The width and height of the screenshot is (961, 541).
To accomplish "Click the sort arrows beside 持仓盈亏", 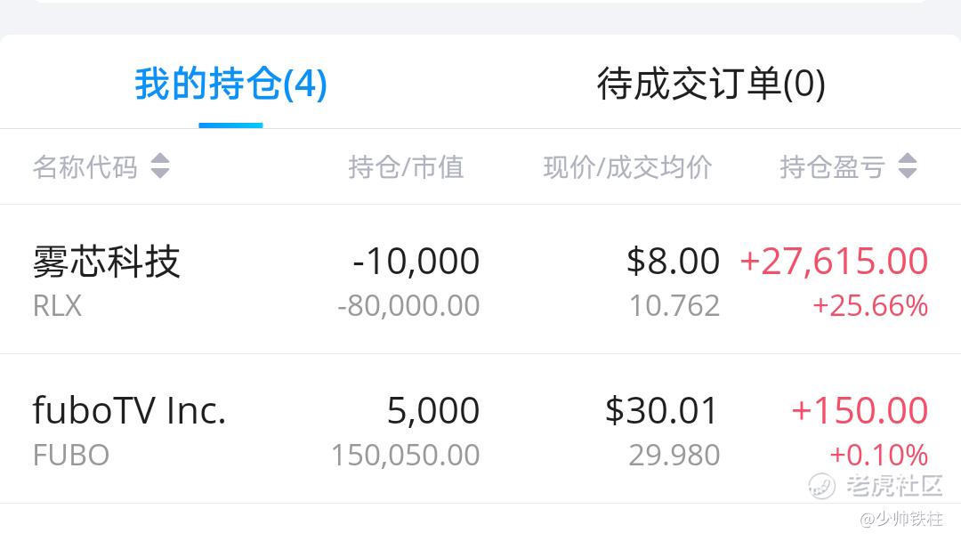I will coord(907,166).
